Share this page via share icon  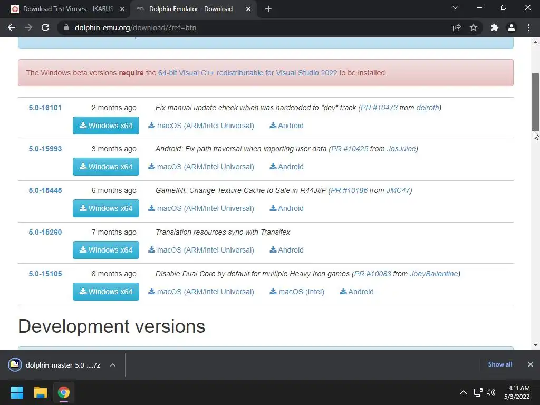[457, 27]
